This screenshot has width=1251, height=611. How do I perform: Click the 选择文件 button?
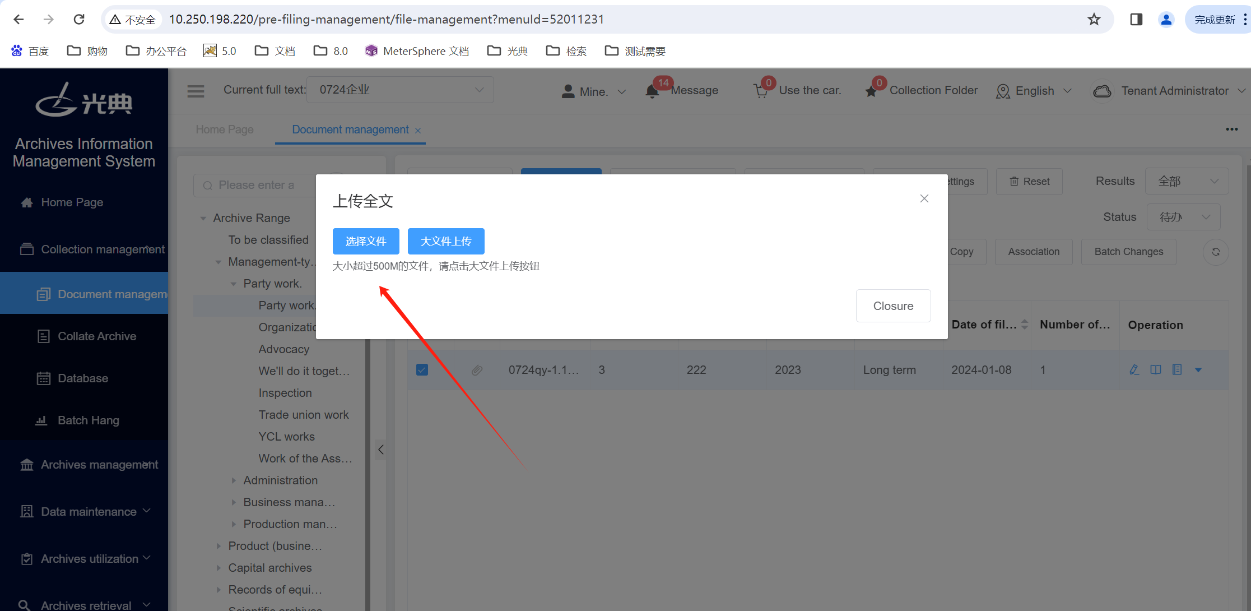coord(366,241)
